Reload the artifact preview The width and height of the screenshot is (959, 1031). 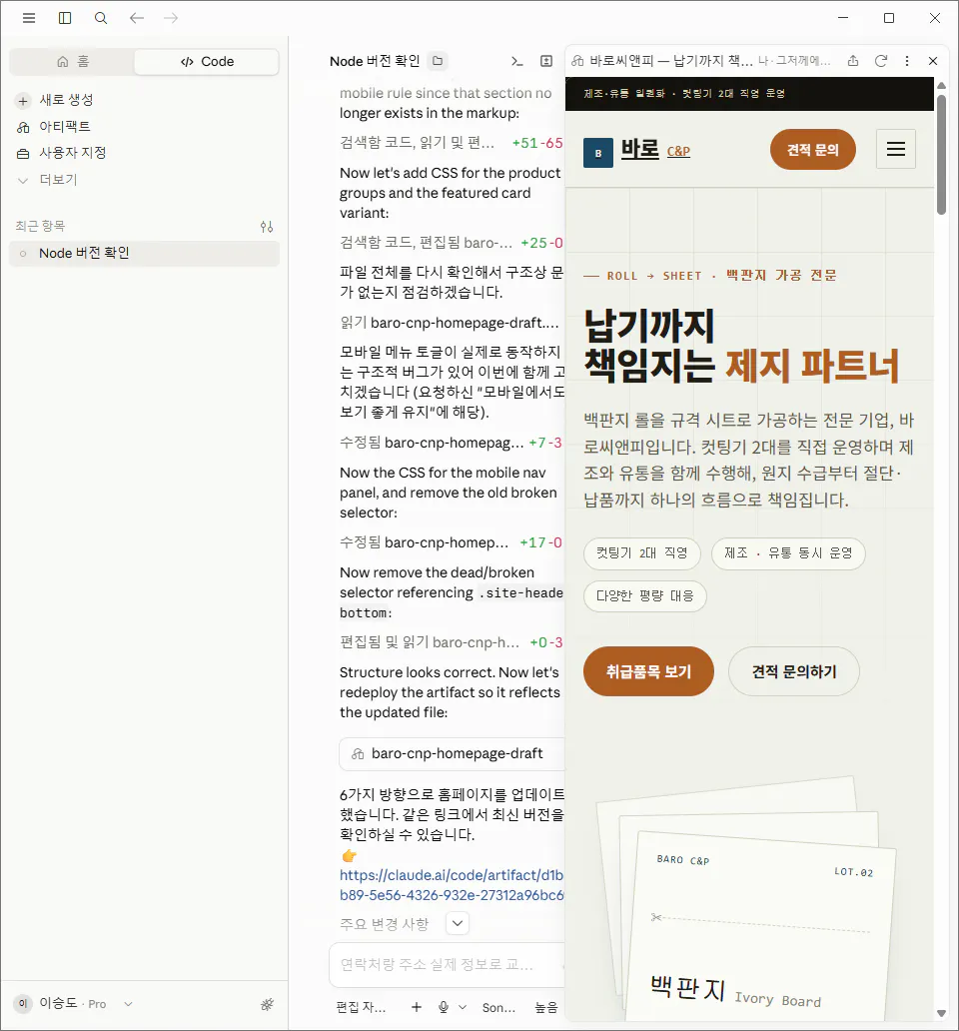pos(881,61)
